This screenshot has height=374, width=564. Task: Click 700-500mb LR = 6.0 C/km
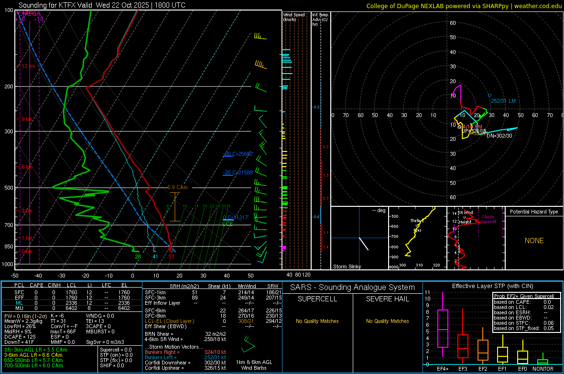pos(33,365)
